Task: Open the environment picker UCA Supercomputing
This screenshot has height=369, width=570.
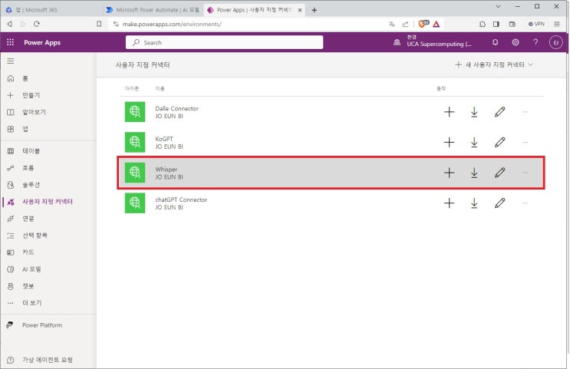Action: [433, 42]
